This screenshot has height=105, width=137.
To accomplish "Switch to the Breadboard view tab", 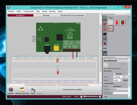I will [x=20, y=15].
